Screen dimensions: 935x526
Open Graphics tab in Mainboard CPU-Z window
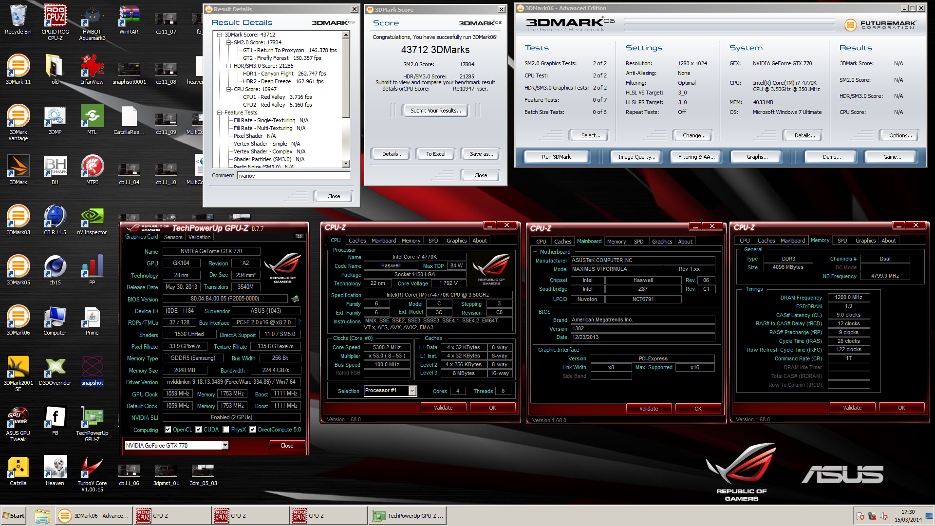[662, 242]
